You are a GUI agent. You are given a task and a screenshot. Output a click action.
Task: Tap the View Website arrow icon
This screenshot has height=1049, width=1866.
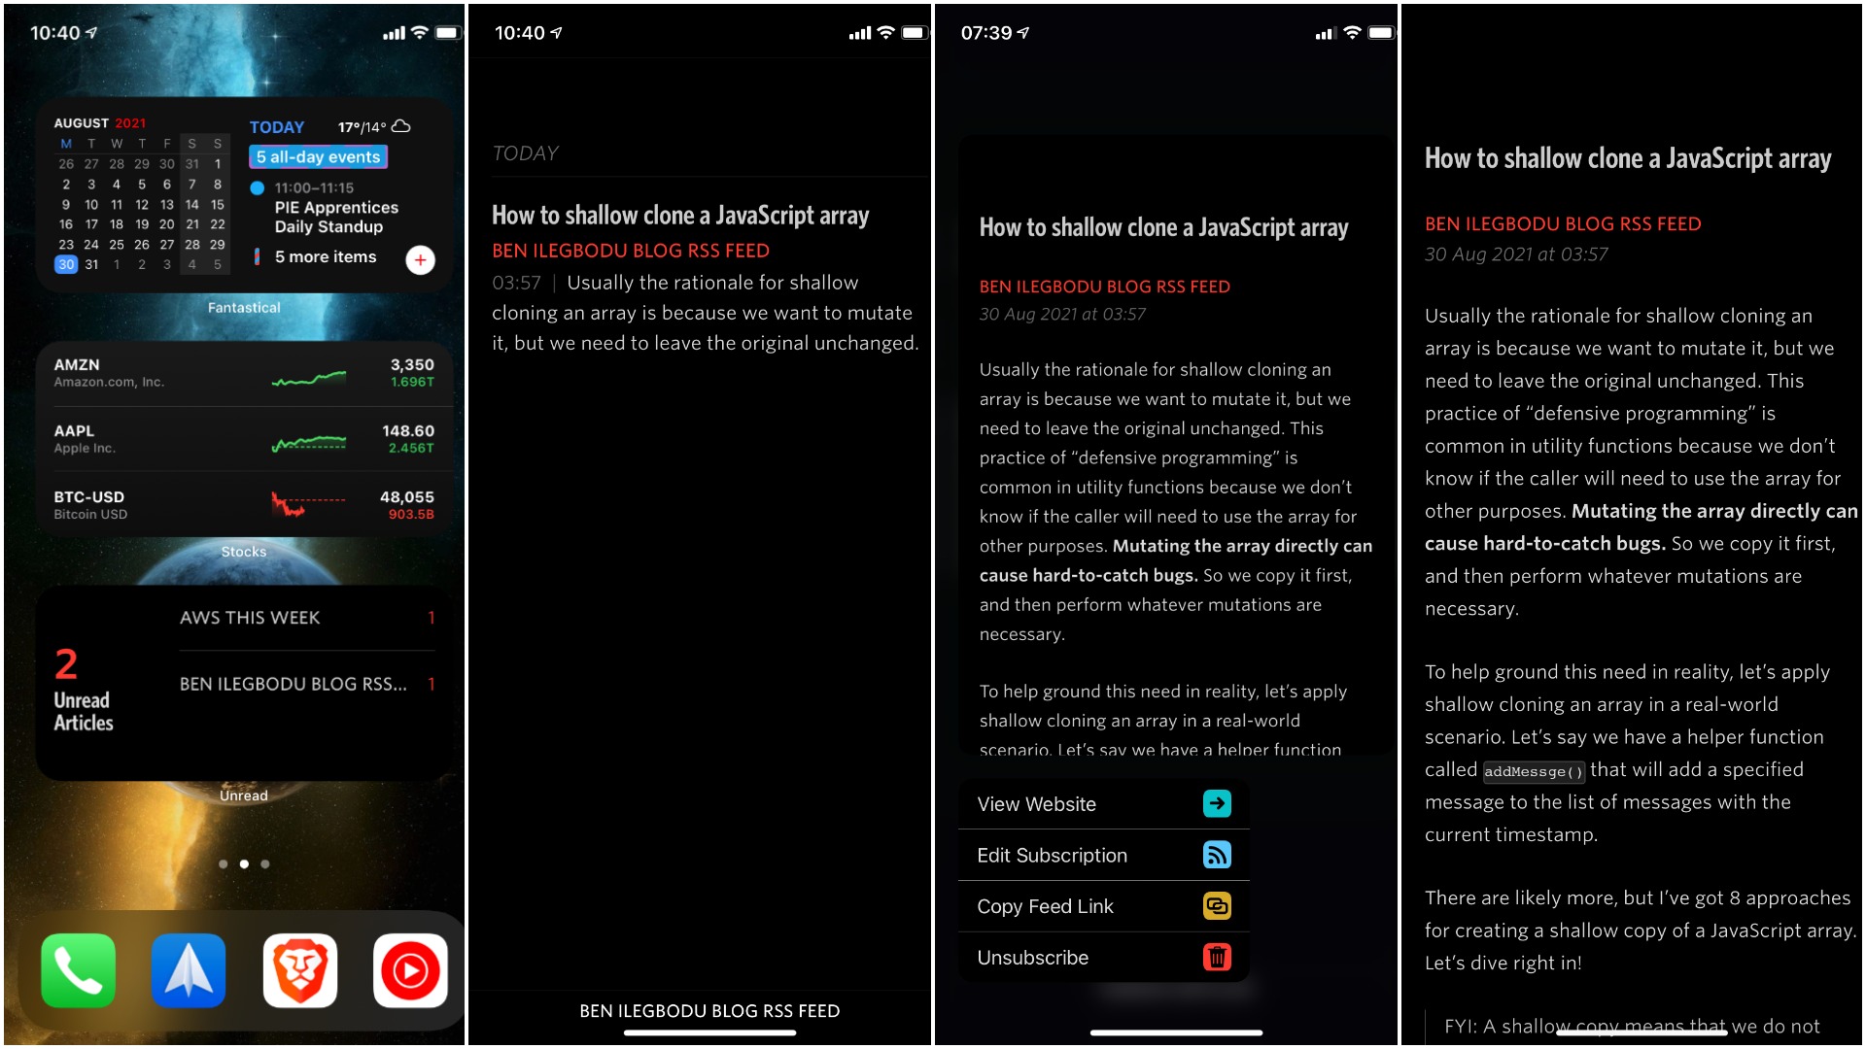click(1218, 804)
